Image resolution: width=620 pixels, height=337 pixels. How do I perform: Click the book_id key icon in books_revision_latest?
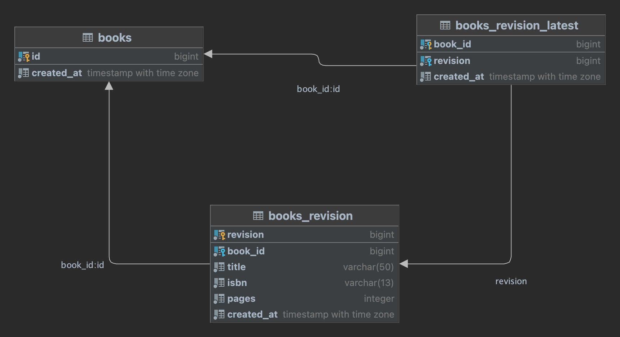pos(426,45)
